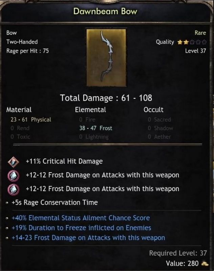Select the first frost damage rune icon
The height and width of the screenshot is (271, 214).
[x=14, y=175]
